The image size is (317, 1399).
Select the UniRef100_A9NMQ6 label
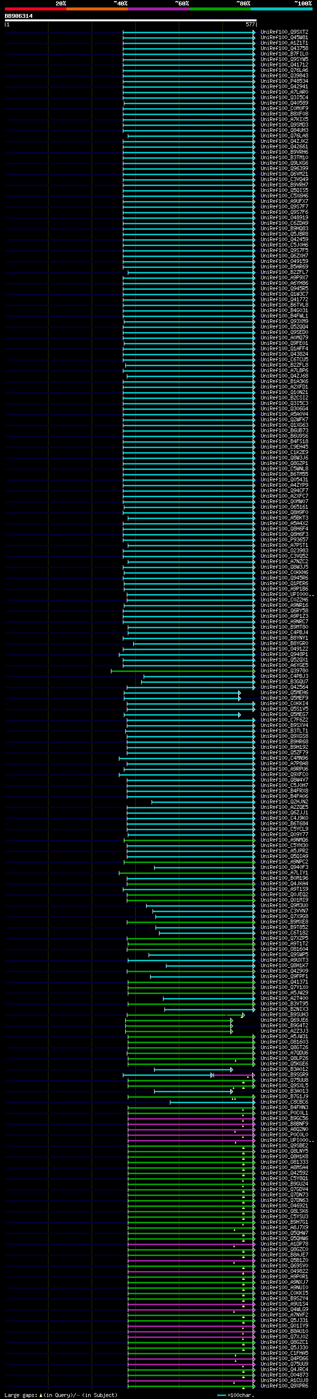(284, 840)
